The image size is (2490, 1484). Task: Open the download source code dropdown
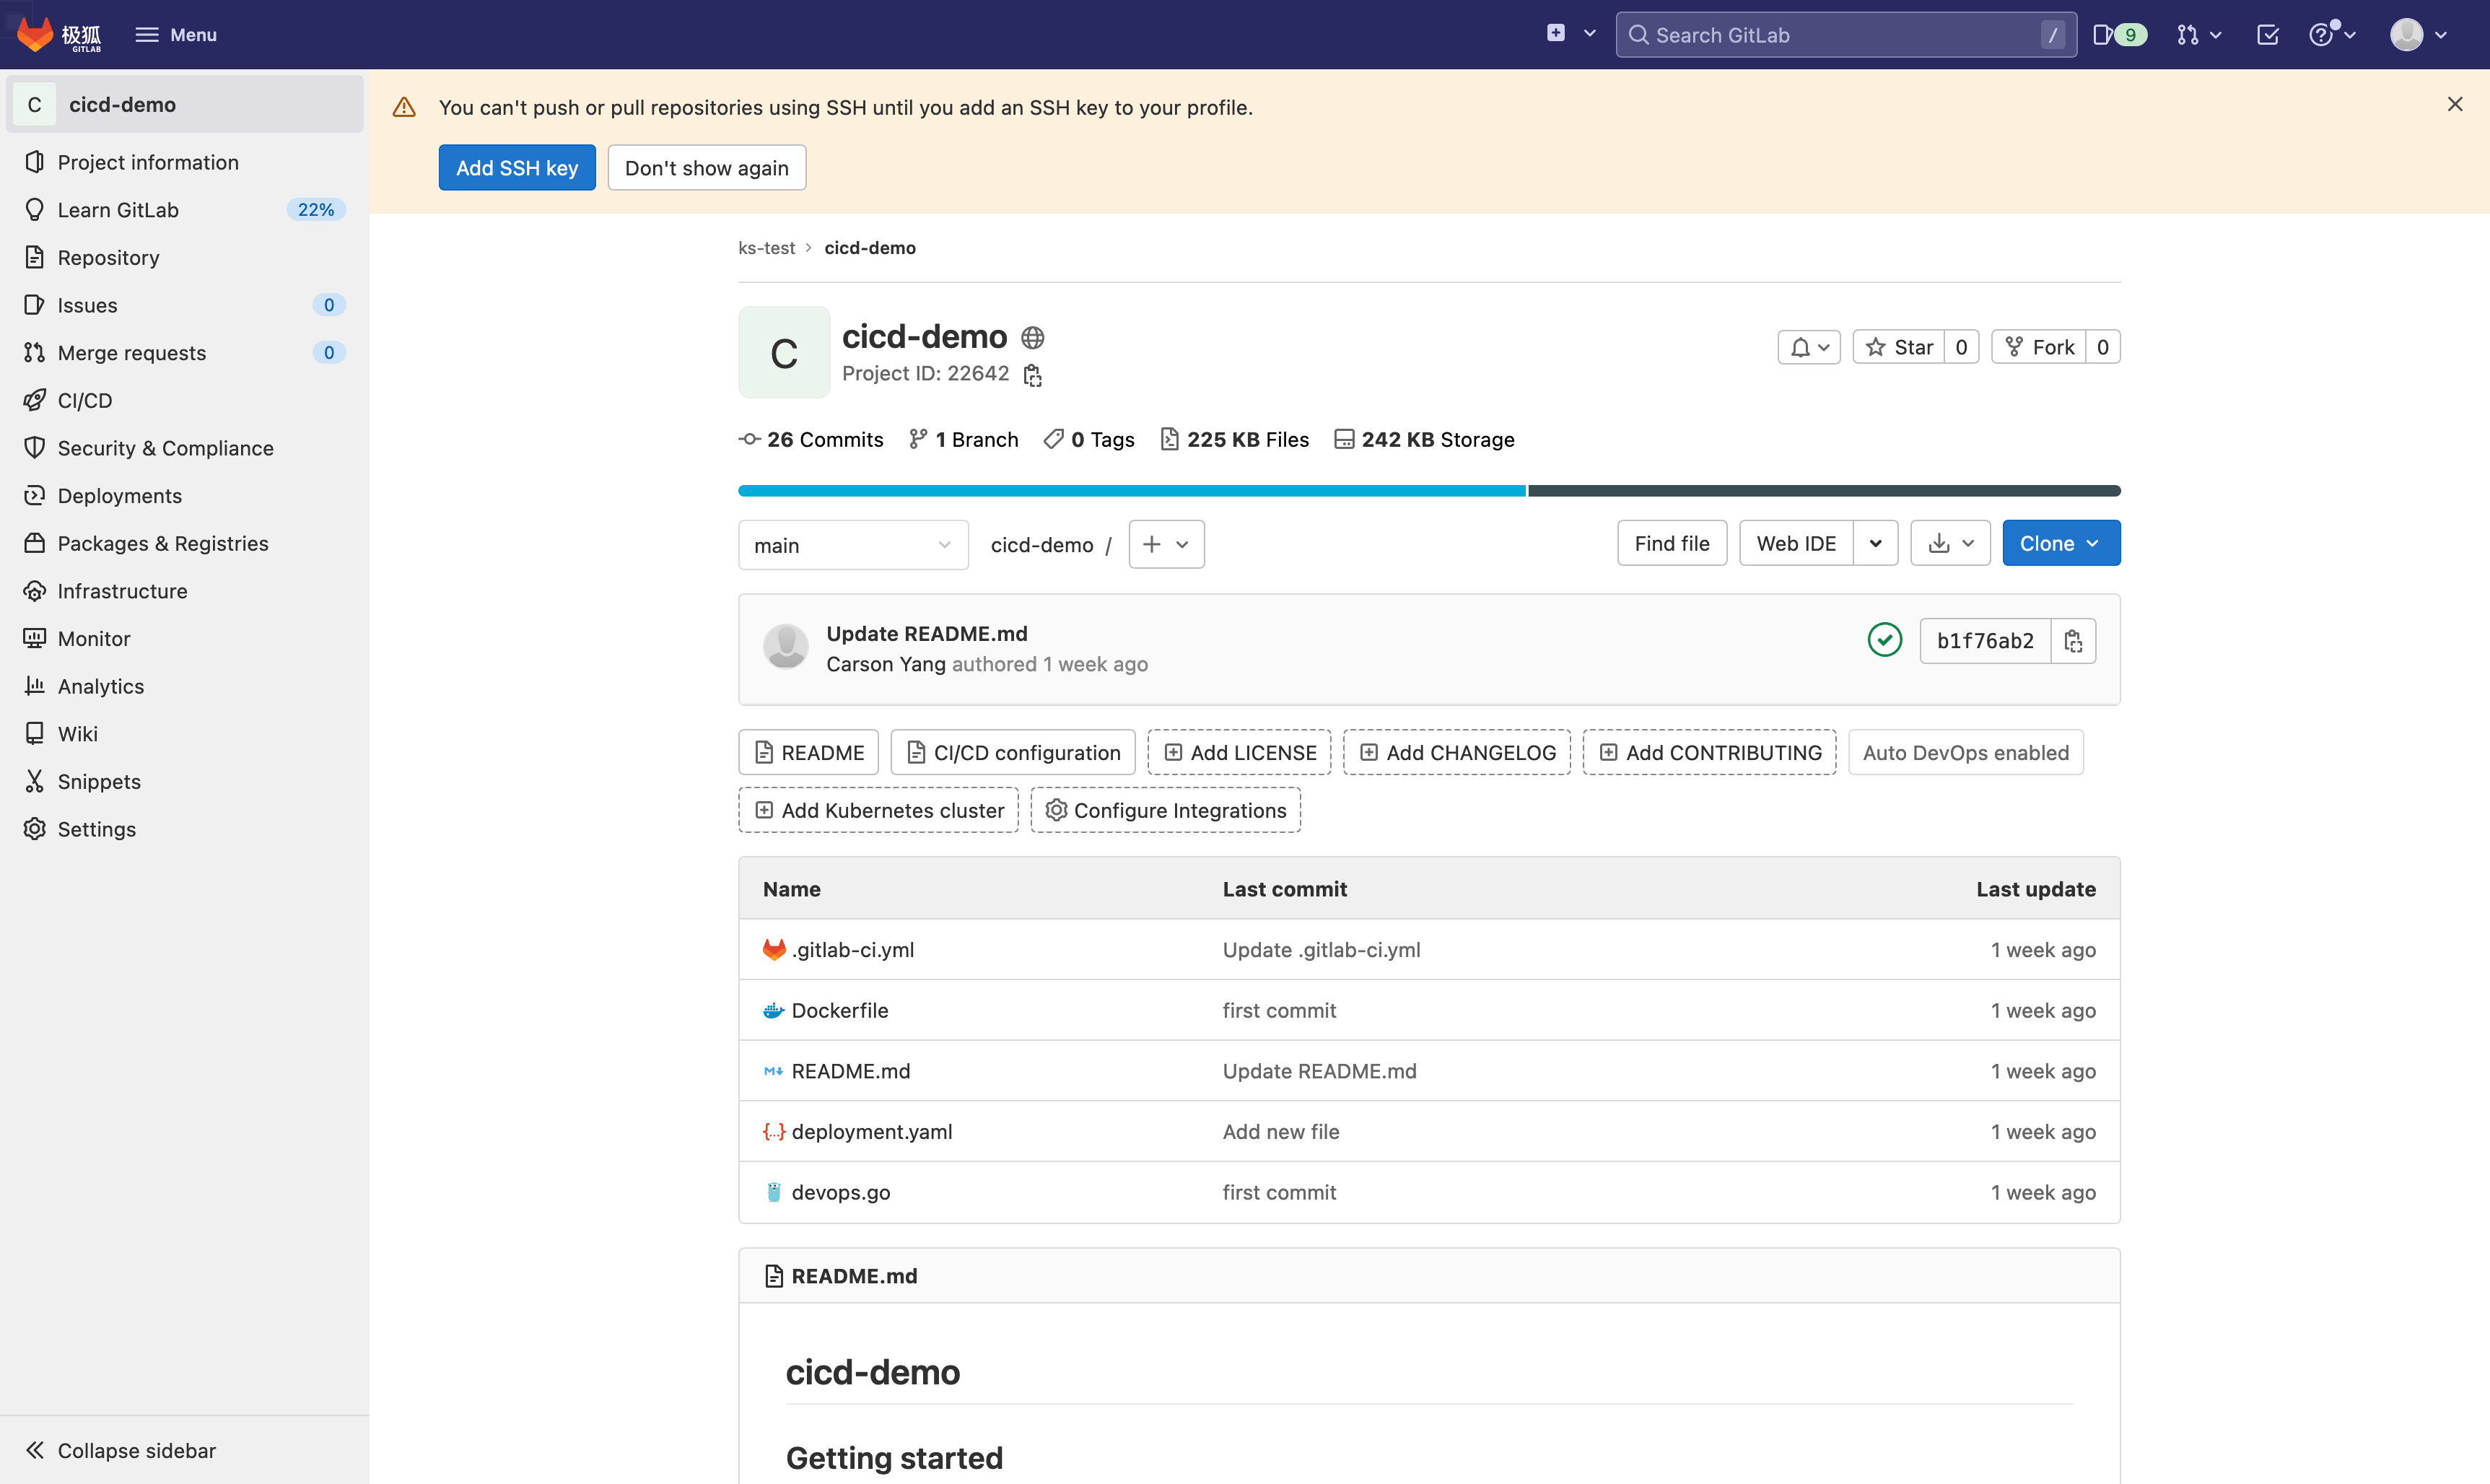click(1949, 543)
